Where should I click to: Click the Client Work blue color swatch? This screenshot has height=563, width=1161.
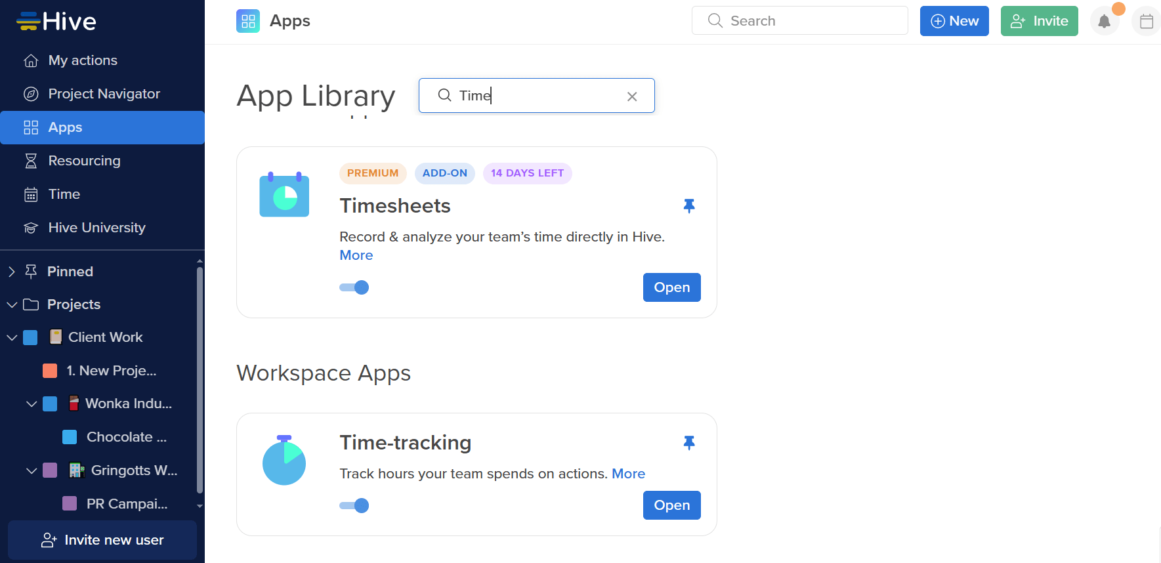click(x=30, y=337)
